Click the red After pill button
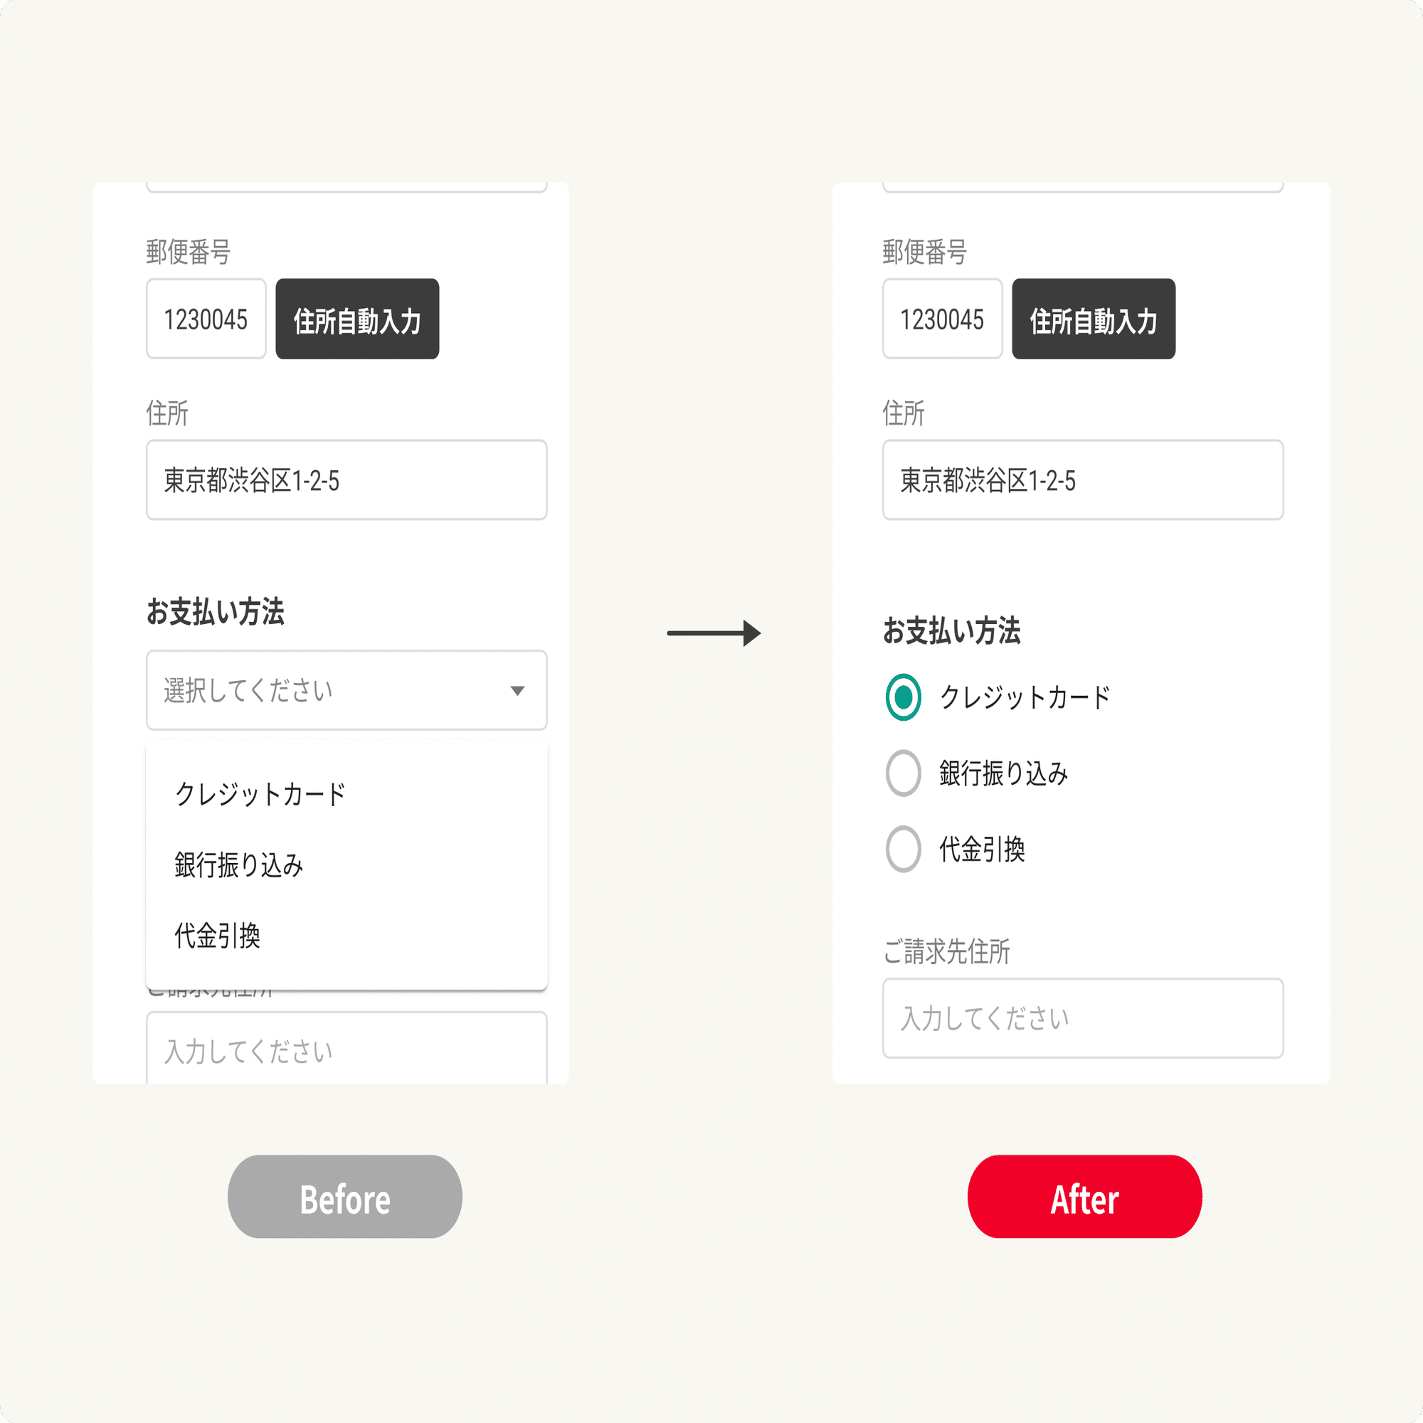 coord(1085,1197)
